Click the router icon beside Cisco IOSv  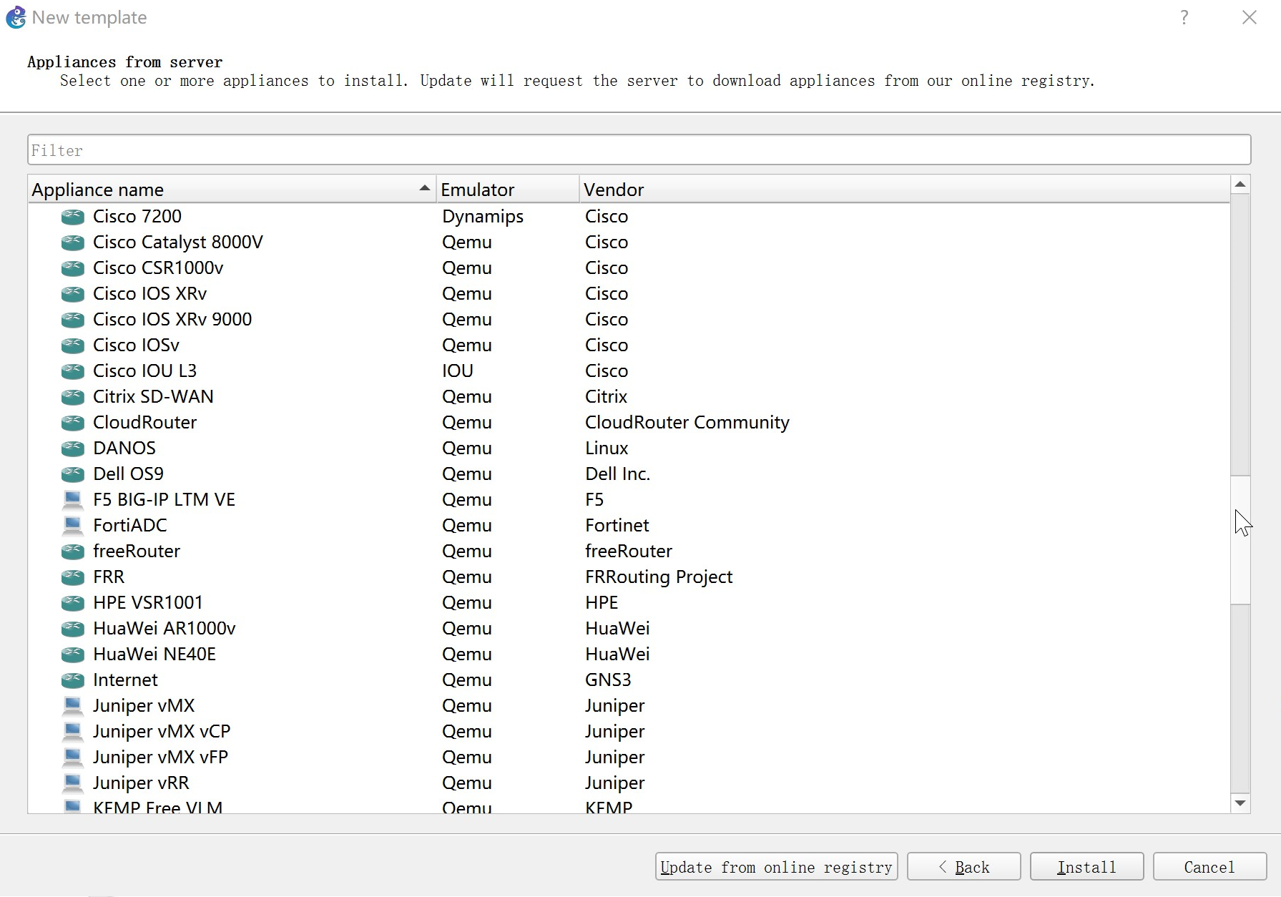point(72,345)
